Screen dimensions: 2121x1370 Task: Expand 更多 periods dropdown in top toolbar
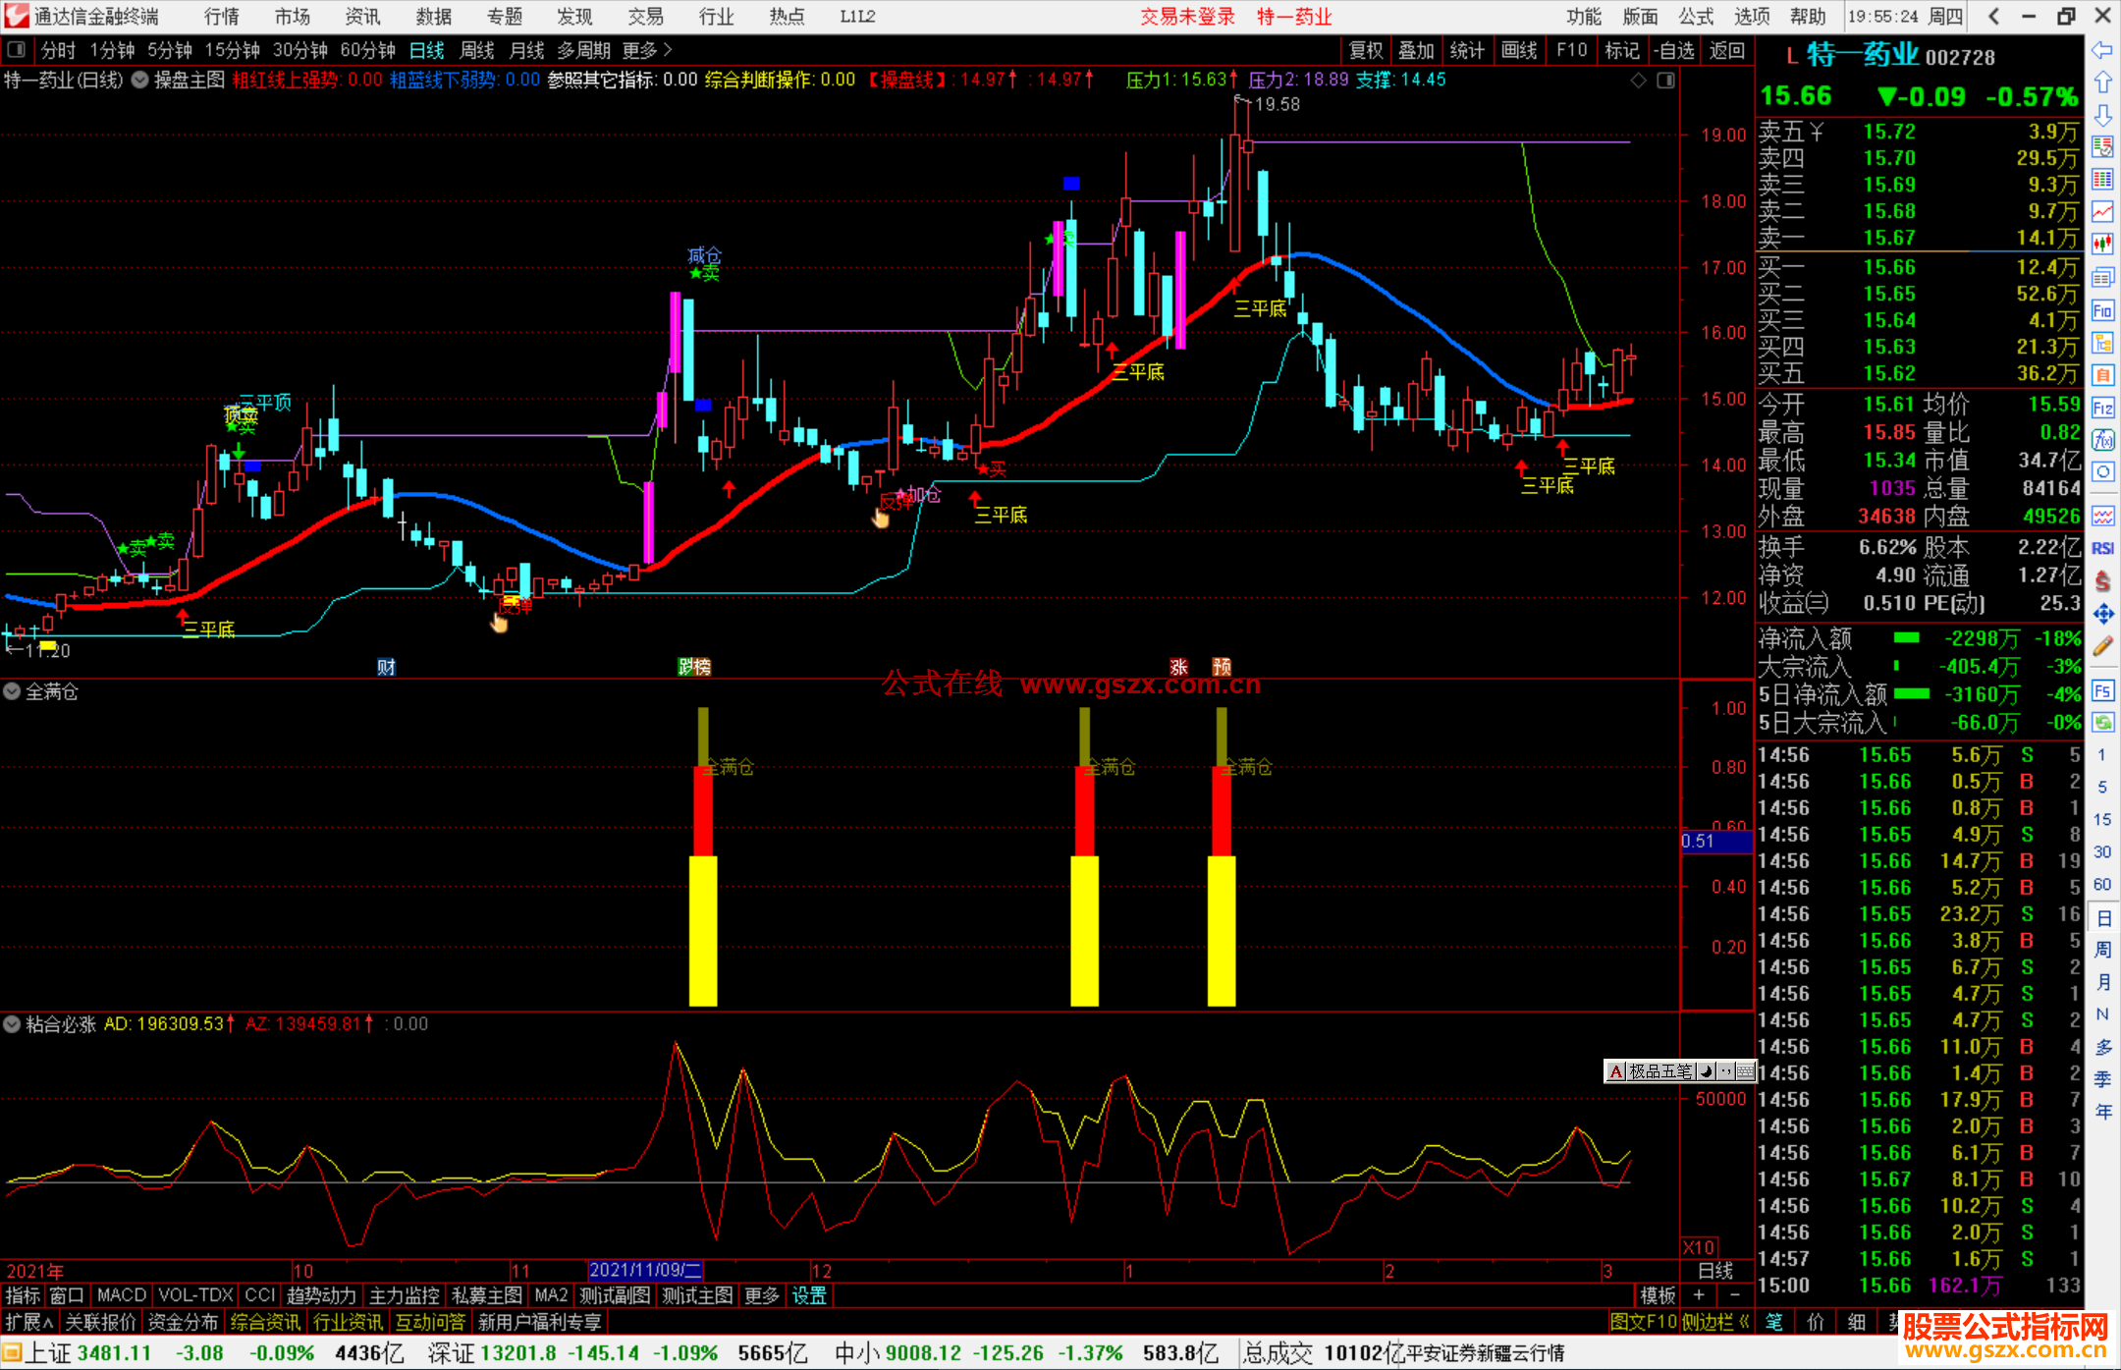(x=647, y=50)
